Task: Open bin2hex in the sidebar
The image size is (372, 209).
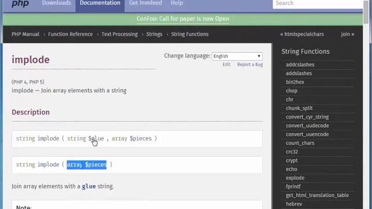Action: click(295, 82)
